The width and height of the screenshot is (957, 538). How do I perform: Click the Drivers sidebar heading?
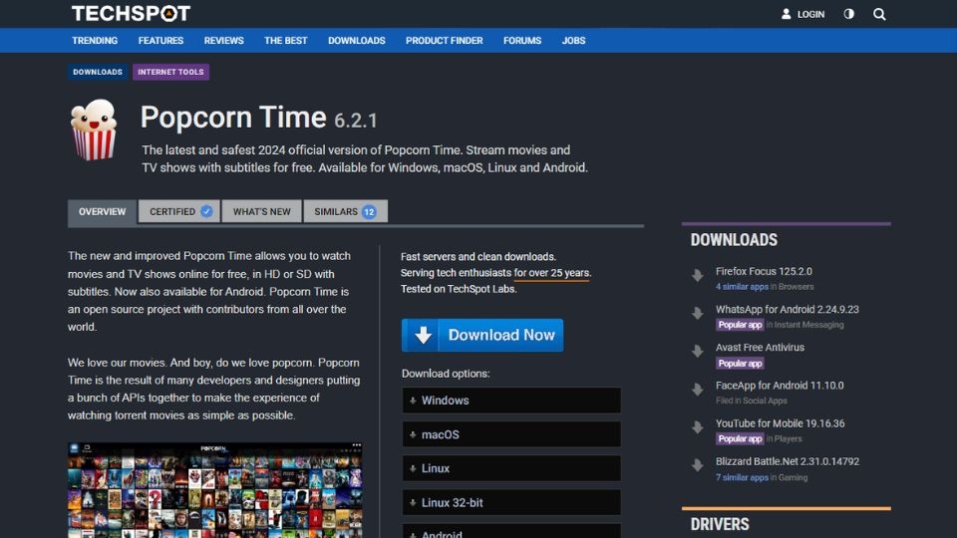720,524
